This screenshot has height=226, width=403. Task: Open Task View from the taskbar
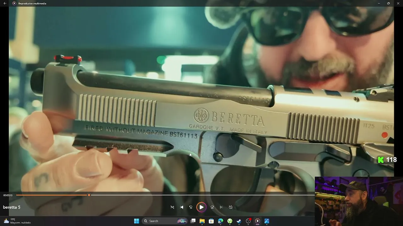pos(193,221)
